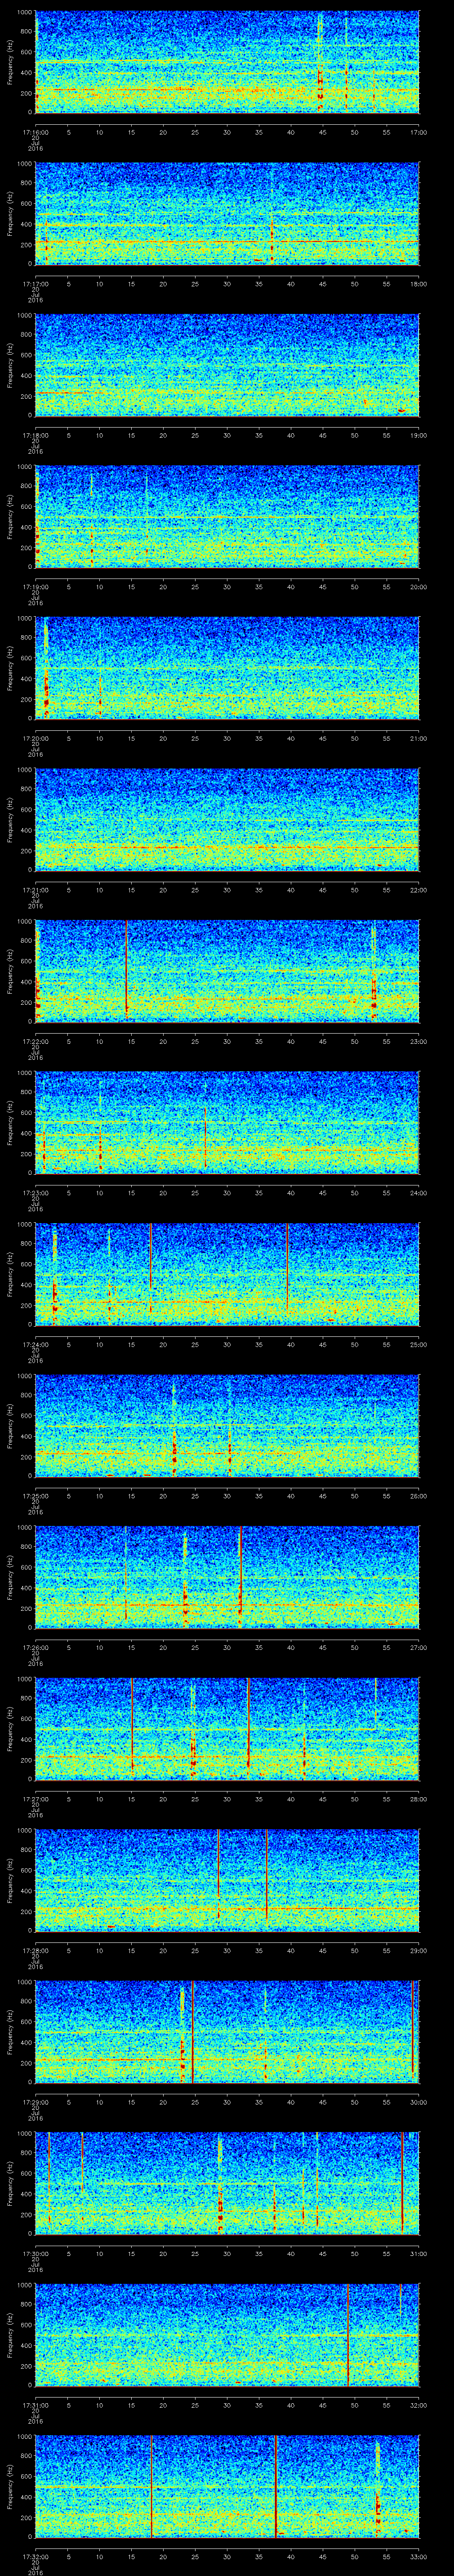454x2576 pixels.
Task: Click the 17:29:00 start time label
Action: coord(35,2102)
